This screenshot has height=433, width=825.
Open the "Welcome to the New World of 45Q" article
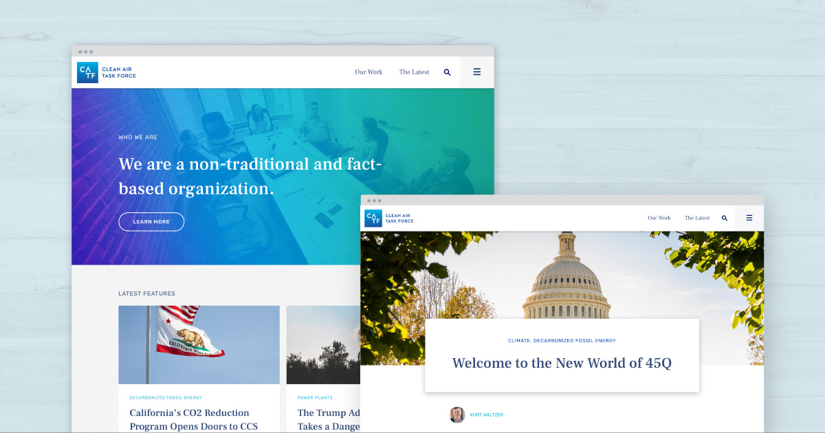tap(562, 362)
